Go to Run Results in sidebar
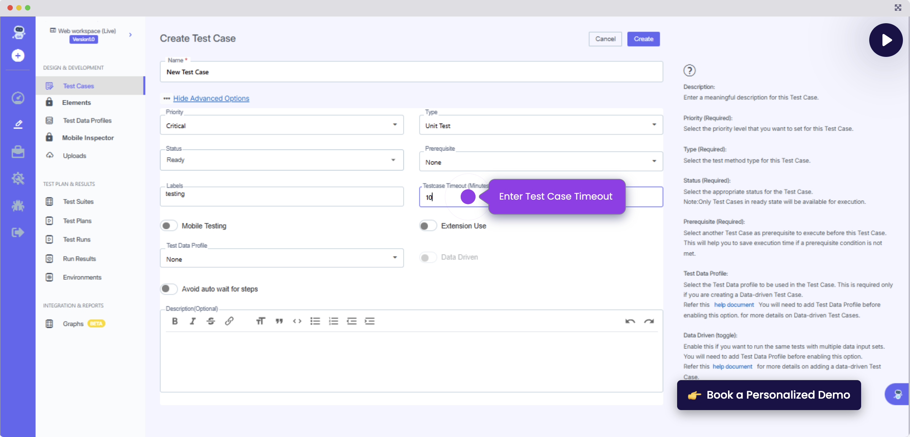This screenshot has width=910, height=437. tap(79, 259)
